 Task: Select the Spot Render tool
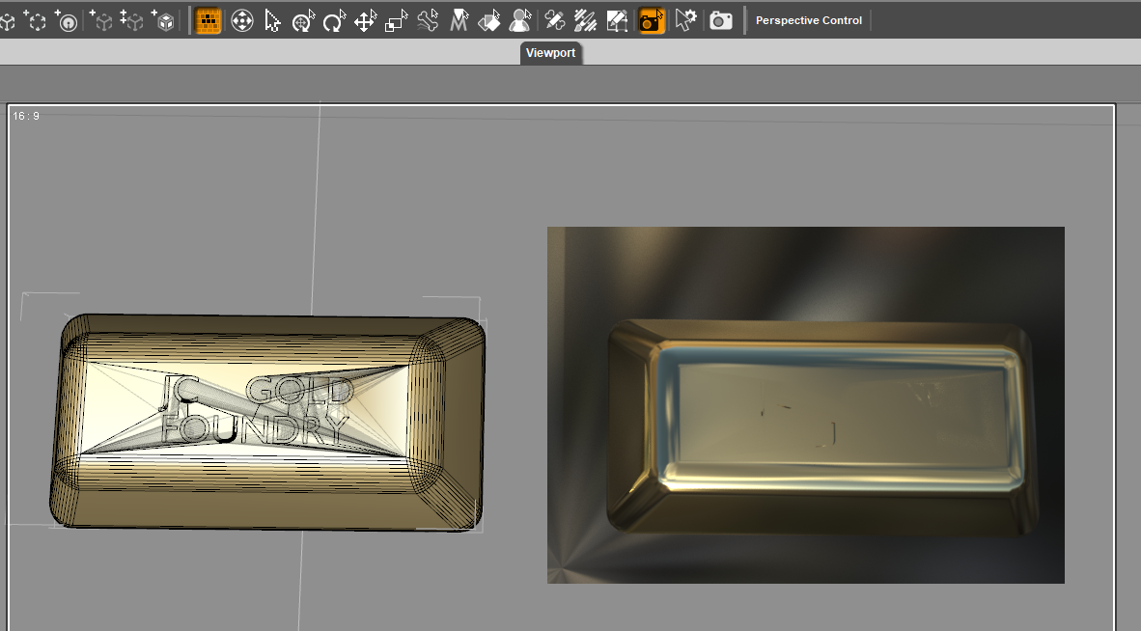[x=617, y=21]
